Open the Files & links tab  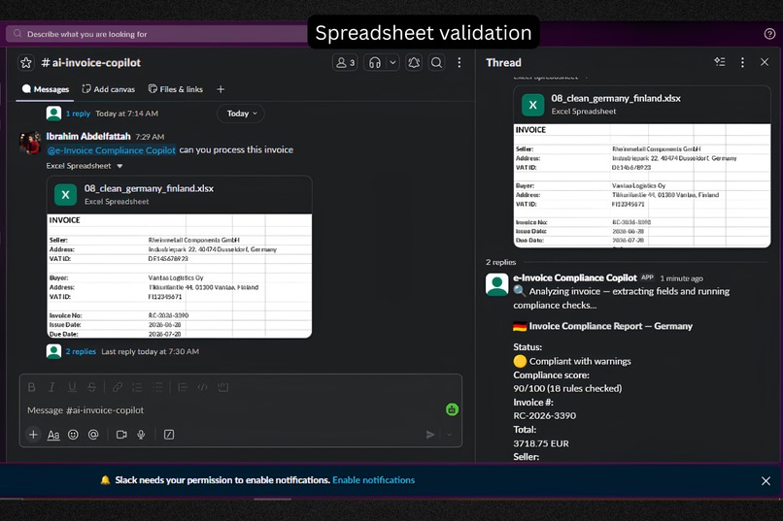(x=176, y=89)
